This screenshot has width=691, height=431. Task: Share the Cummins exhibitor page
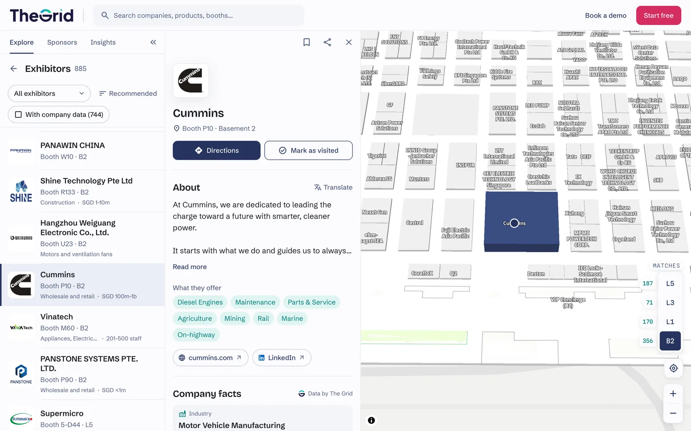point(327,42)
